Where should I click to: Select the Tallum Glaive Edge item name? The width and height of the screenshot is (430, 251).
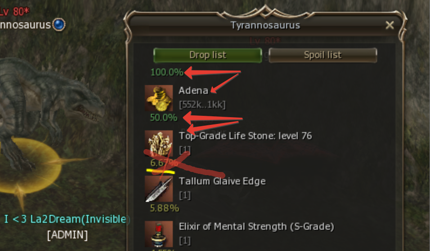(222, 181)
